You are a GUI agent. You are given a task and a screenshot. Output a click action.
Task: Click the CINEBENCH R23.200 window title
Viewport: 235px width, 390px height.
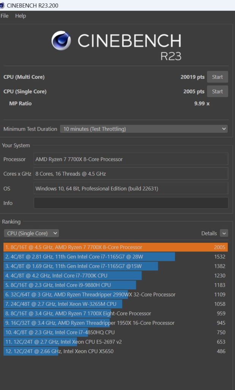tap(33, 5)
